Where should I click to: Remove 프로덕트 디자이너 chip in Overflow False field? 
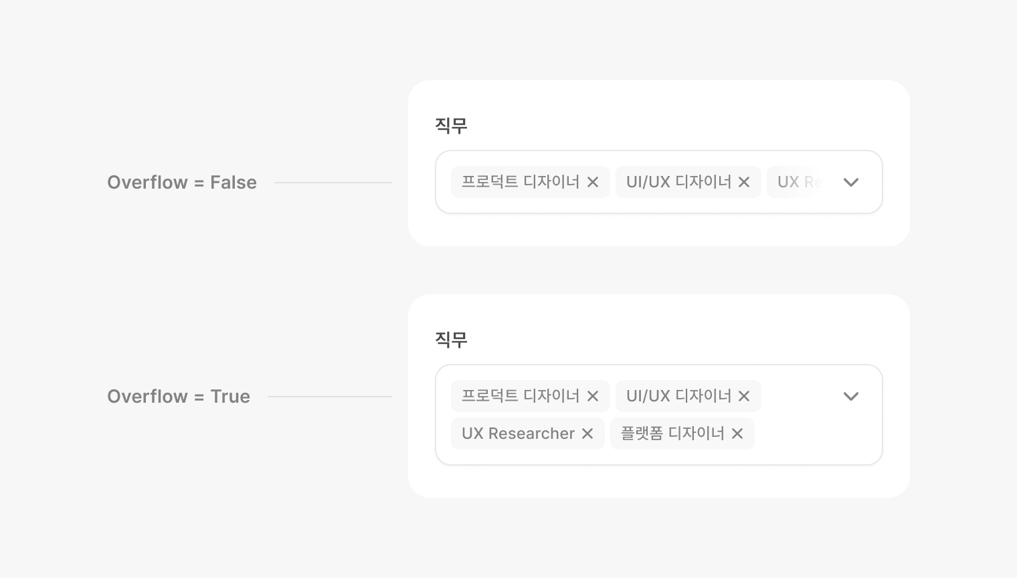pos(593,182)
